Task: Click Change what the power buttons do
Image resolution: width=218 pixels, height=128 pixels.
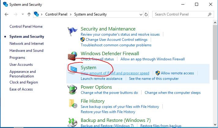Action: (x=109, y=93)
